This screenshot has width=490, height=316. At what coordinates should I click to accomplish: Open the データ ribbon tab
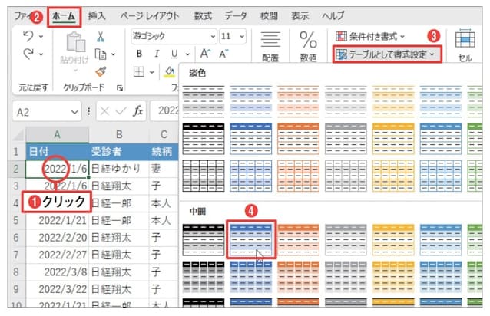coord(235,15)
